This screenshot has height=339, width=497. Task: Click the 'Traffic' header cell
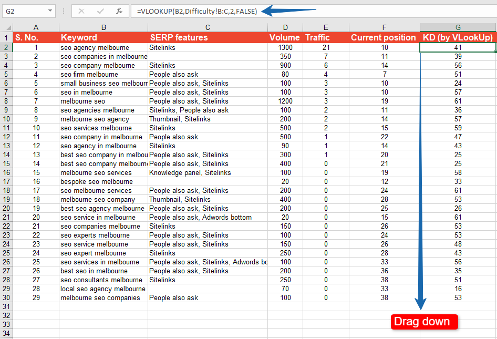[326, 37]
